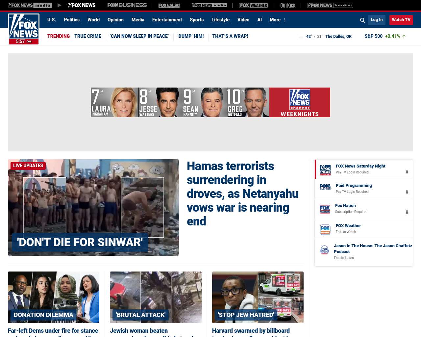Open Paid Programming listing
Viewport: 421px width, 337px height.
pyautogui.click(x=364, y=189)
